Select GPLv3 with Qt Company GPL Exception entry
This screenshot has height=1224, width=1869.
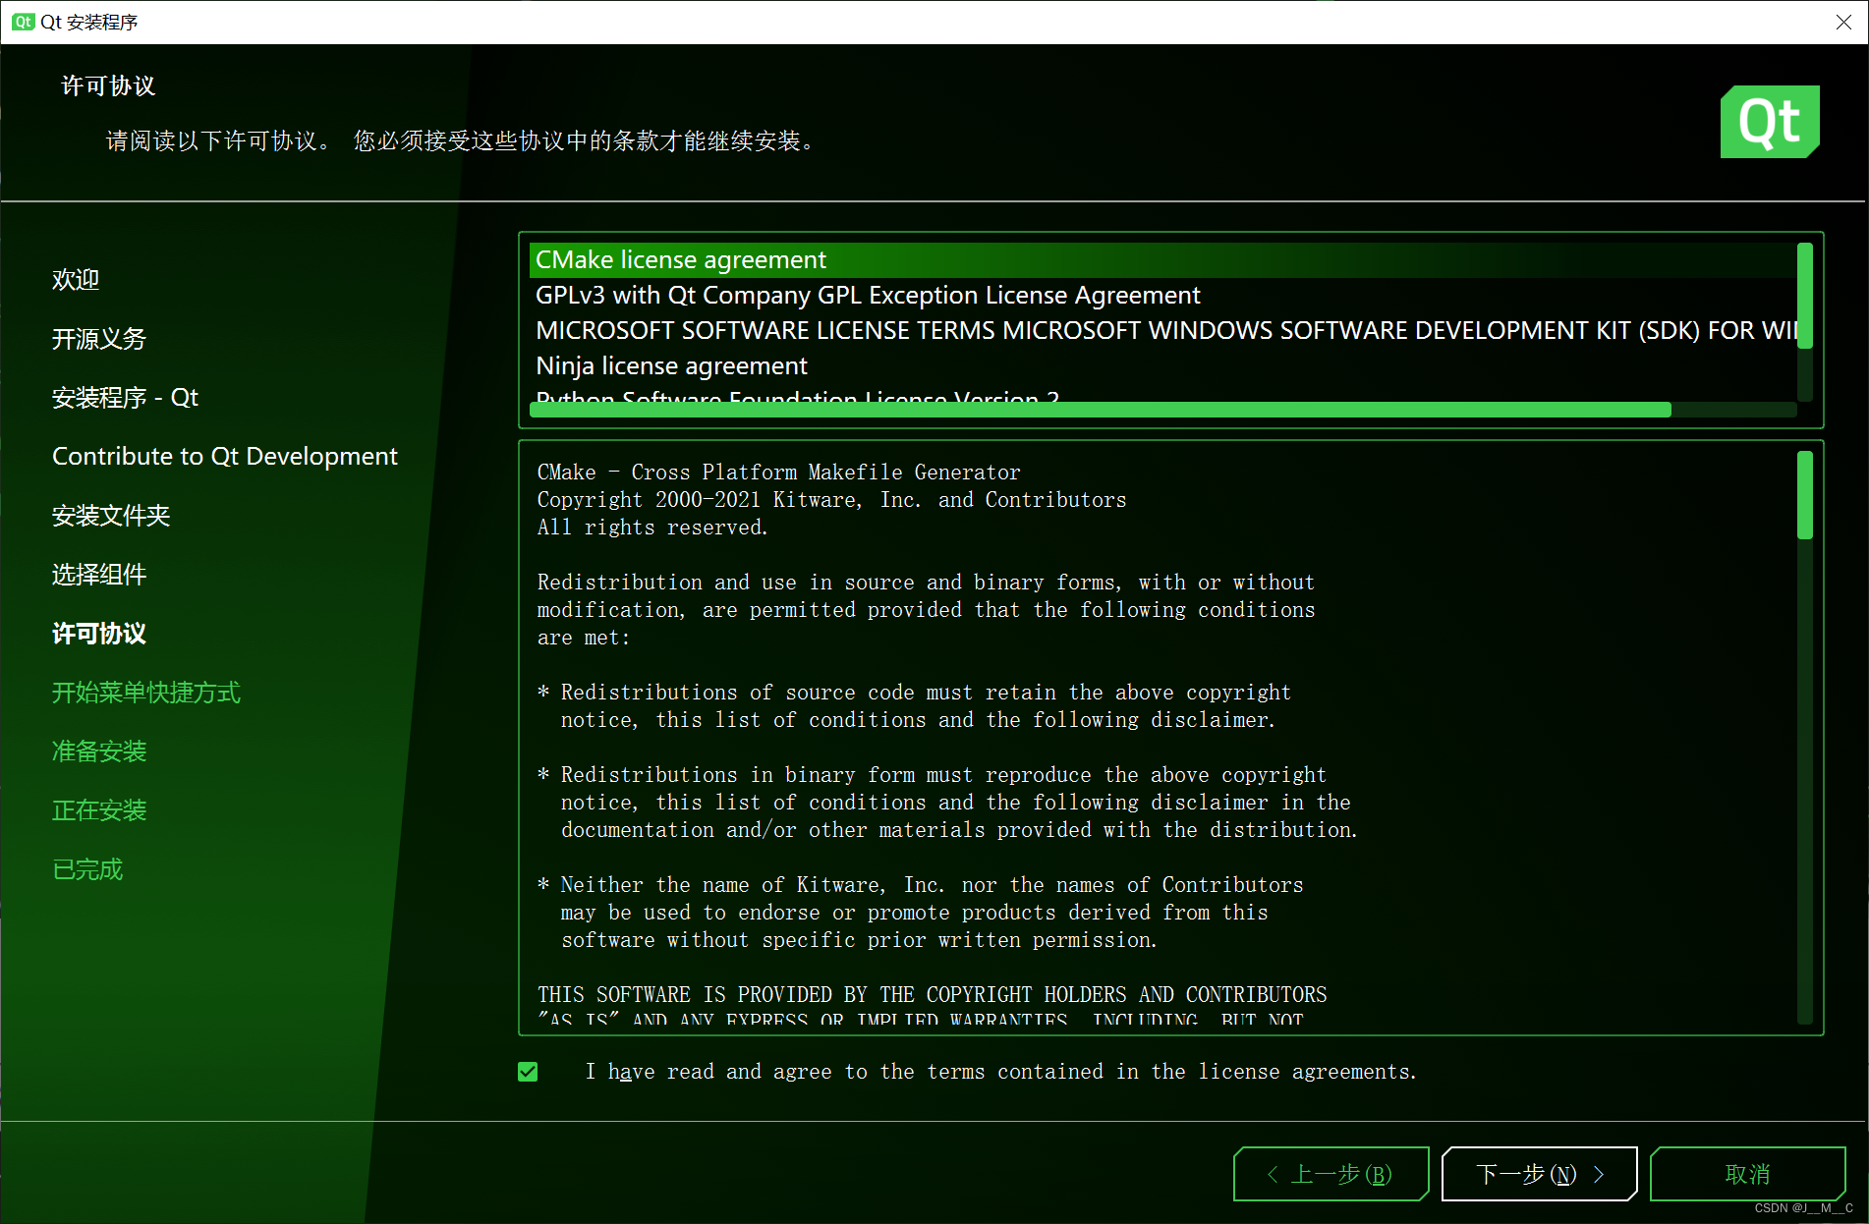click(x=1162, y=296)
